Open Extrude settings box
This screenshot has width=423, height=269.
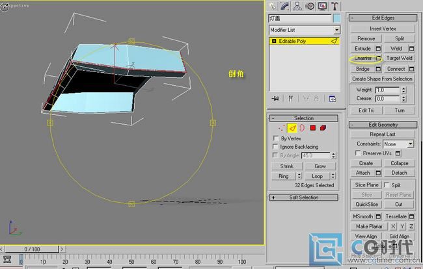378,49
